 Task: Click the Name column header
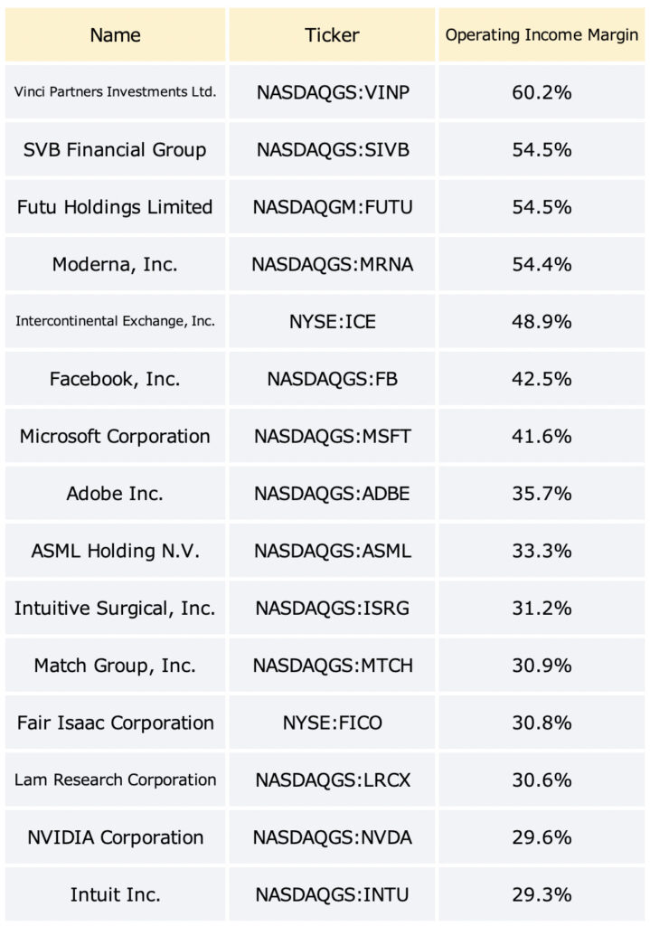coord(115,35)
